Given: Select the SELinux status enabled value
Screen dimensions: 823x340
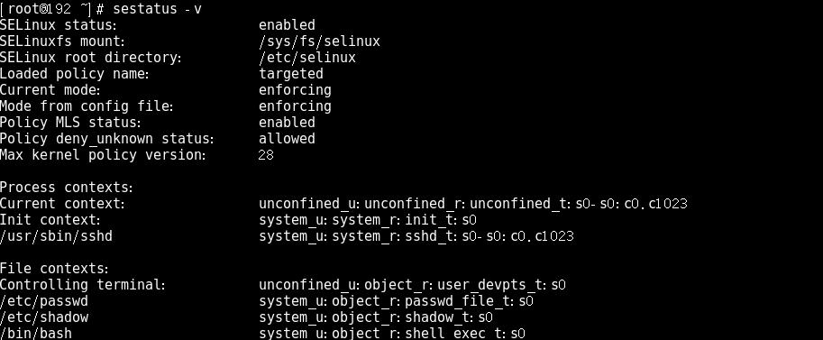Looking at the screenshot, I should (287, 25).
